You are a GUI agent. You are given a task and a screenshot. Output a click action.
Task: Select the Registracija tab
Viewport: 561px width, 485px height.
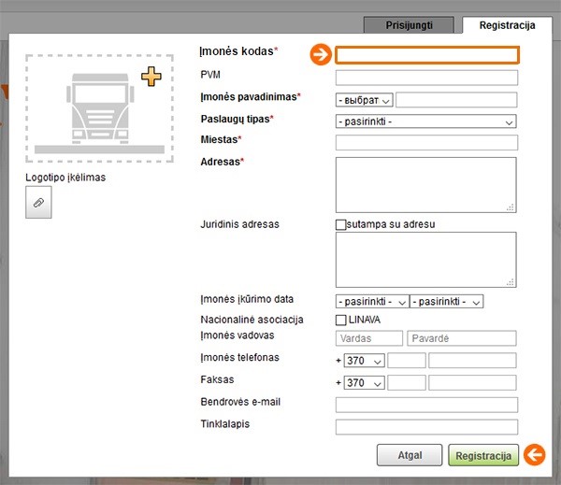click(508, 25)
